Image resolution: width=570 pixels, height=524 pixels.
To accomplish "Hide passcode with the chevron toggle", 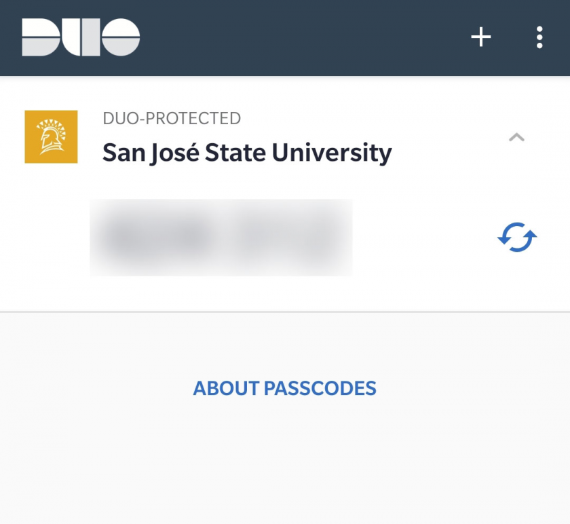I will coord(516,137).
